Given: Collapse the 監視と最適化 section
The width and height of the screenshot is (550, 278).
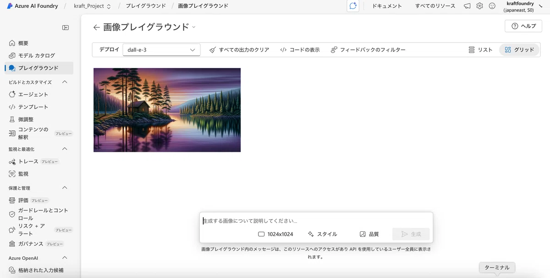Looking at the screenshot, I should 65,149.
